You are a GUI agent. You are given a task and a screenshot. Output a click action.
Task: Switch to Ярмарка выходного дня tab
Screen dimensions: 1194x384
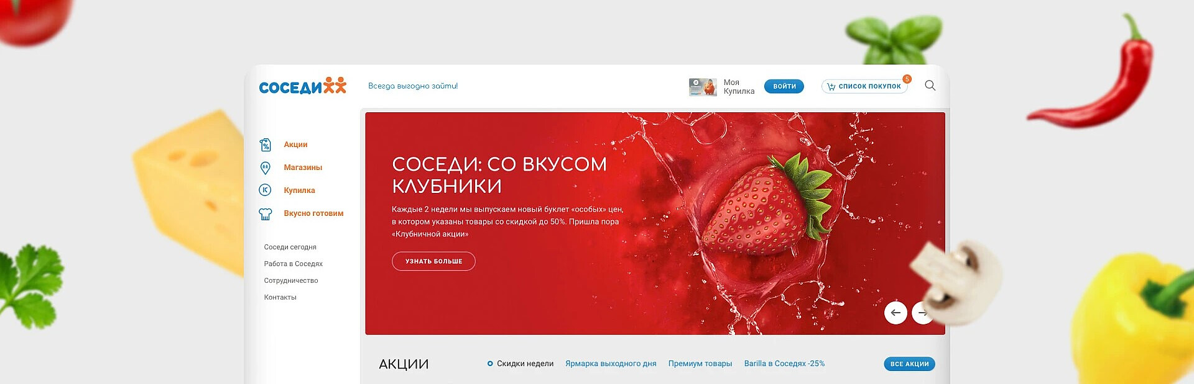click(x=611, y=364)
